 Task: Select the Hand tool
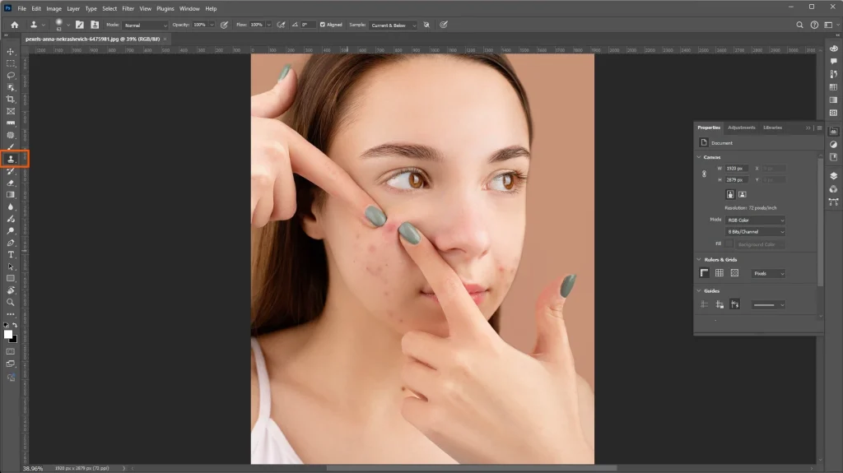click(10, 290)
